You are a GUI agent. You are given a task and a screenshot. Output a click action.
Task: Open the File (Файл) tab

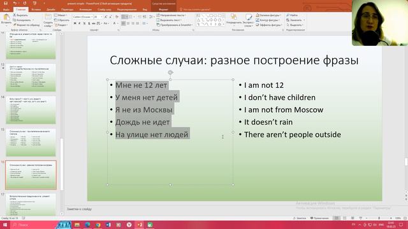6,10
